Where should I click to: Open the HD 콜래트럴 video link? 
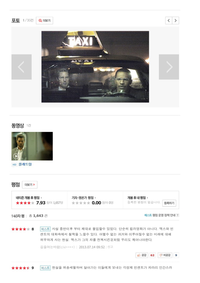coord(25,164)
